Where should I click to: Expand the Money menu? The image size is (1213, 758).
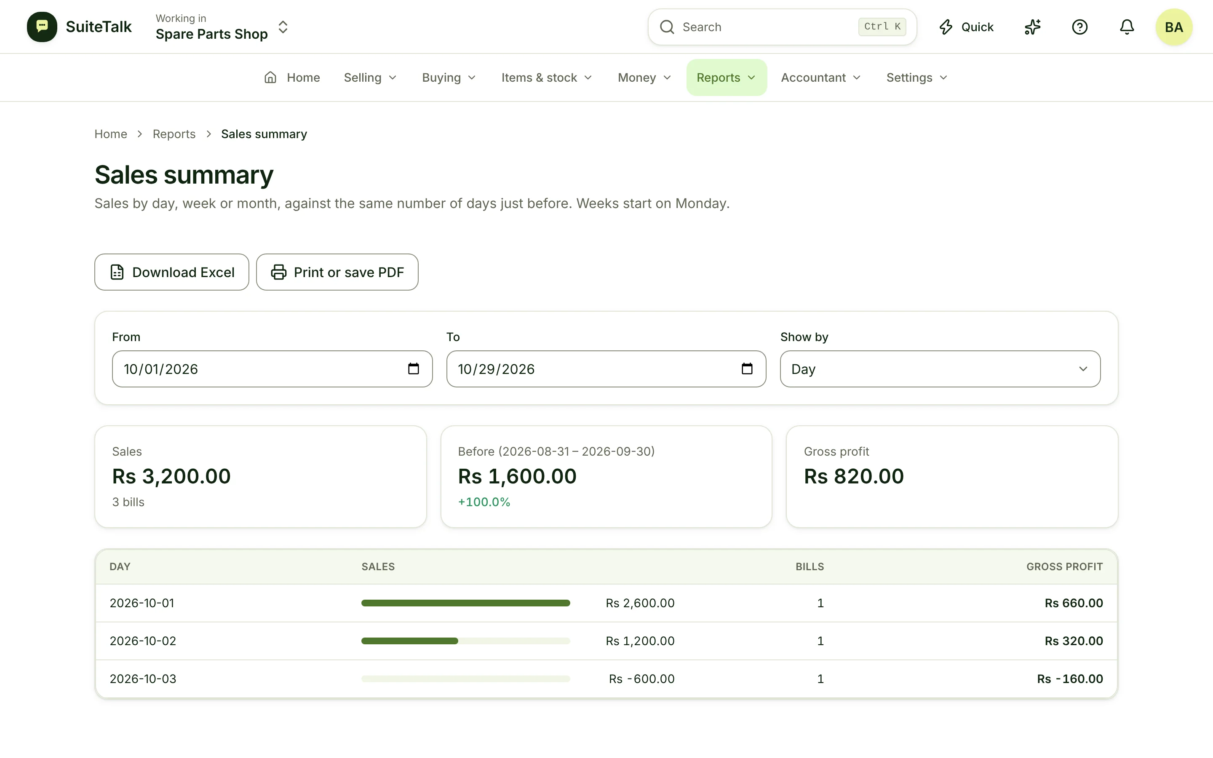(x=644, y=78)
